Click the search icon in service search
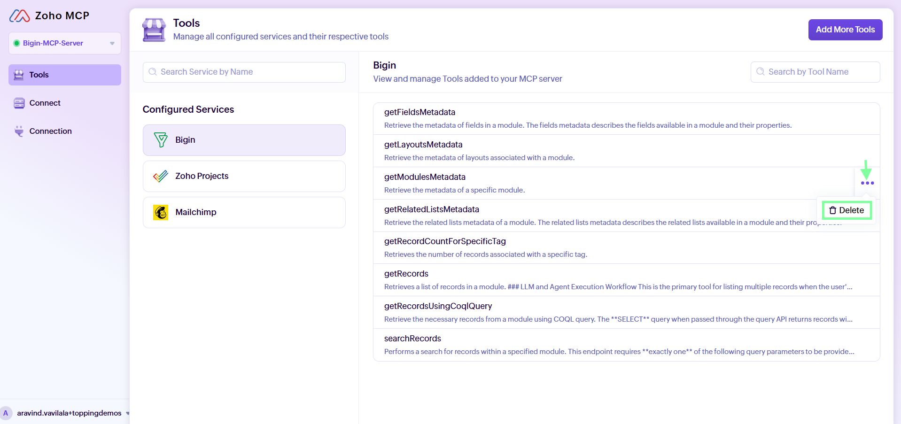The image size is (901, 424). pos(153,72)
